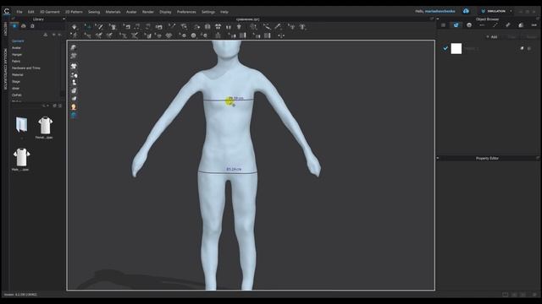Click the cloud sync icon beside username
Viewport: 542px width, 304px height.
click(x=466, y=11)
